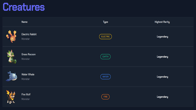Click Legendary rarity in Water Whale row
Viewport: 196px width, 110px height.
click(x=162, y=77)
